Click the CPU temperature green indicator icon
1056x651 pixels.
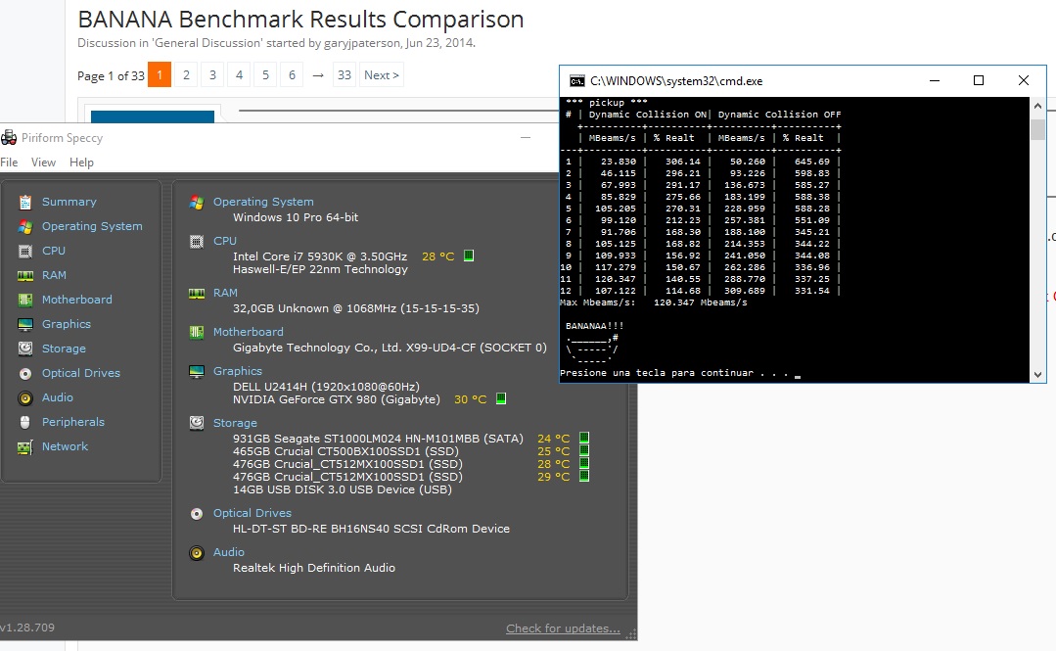(469, 256)
